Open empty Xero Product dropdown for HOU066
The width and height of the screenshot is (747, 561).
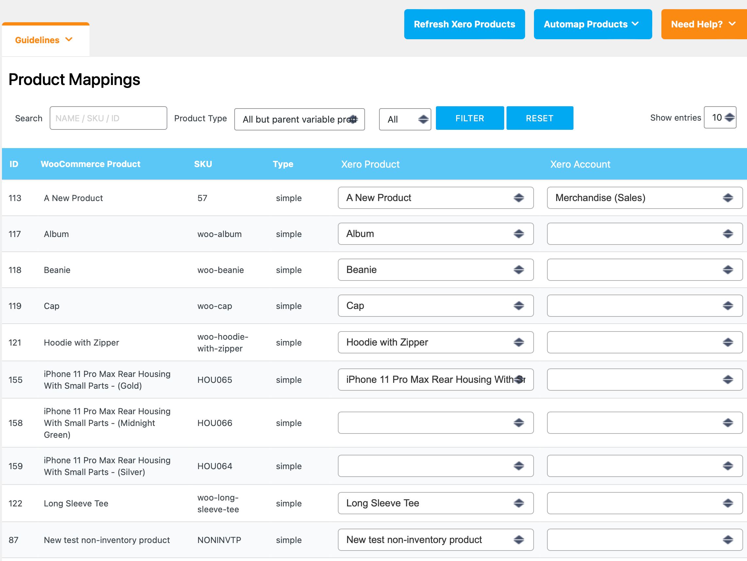(436, 422)
